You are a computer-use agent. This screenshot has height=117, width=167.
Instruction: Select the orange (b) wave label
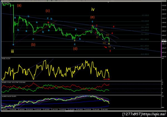[x=33, y=45]
